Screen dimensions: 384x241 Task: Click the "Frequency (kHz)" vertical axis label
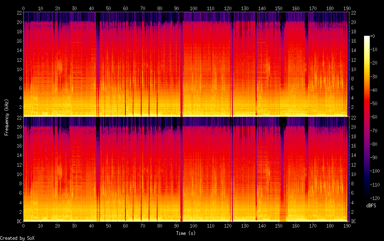(7, 117)
